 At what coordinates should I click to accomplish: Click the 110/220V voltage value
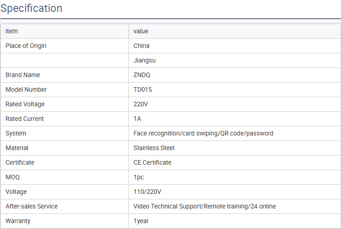[147, 192]
